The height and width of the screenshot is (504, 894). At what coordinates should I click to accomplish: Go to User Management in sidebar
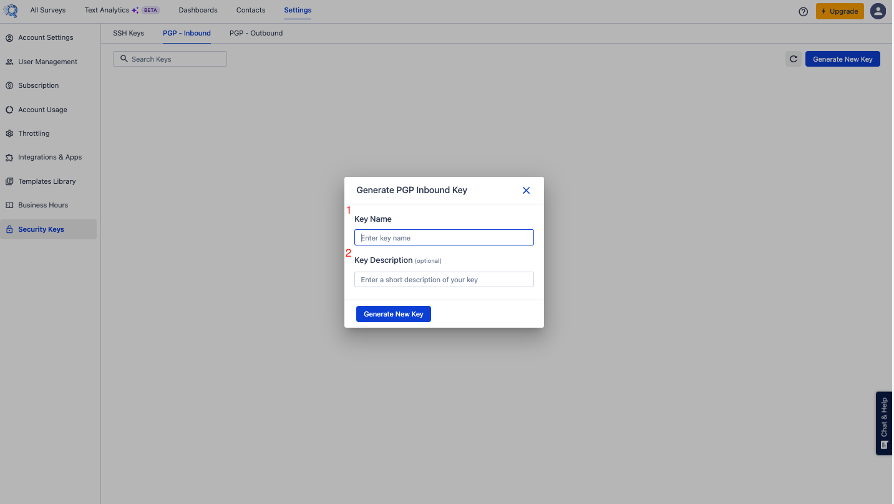47,62
